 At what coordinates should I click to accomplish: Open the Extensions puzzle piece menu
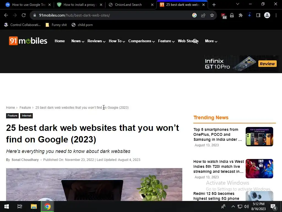click(x=241, y=15)
